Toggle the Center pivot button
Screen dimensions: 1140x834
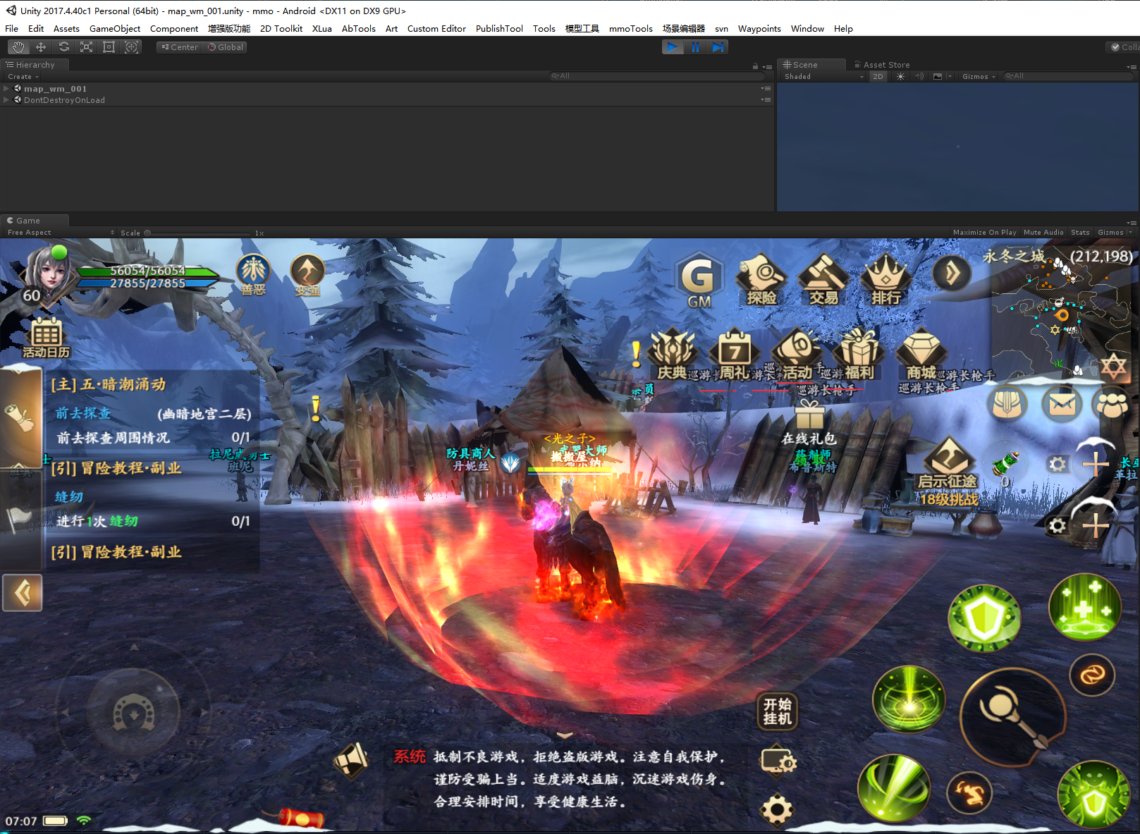pyautogui.click(x=179, y=47)
